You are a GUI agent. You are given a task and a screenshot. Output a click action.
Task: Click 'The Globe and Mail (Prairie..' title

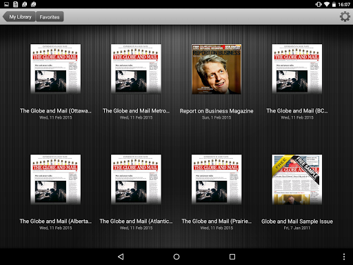tap(216, 222)
